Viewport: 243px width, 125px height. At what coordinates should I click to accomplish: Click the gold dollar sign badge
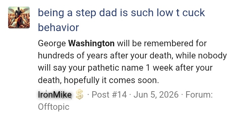(x=80, y=94)
